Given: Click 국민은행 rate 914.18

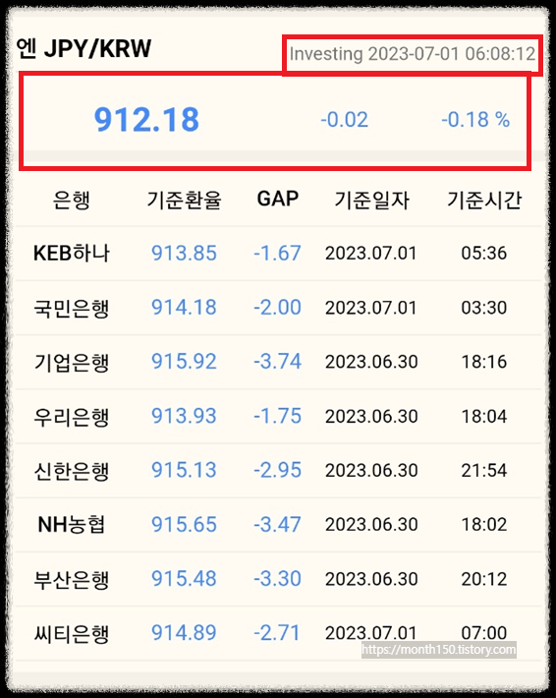Looking at the screenshot, I should point(184,308).
